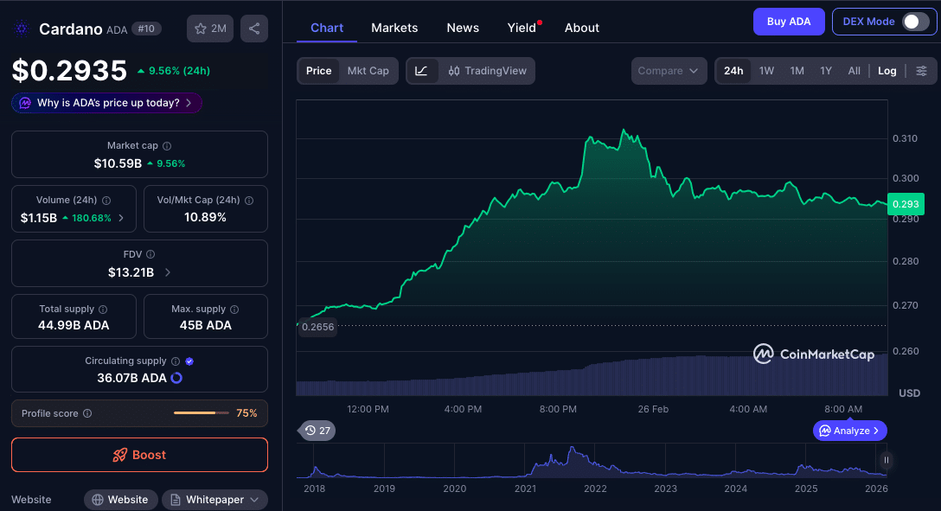This screenshot has width=941, height=511.
Task: Open Market cap info icon
Action: coord(167,146)
